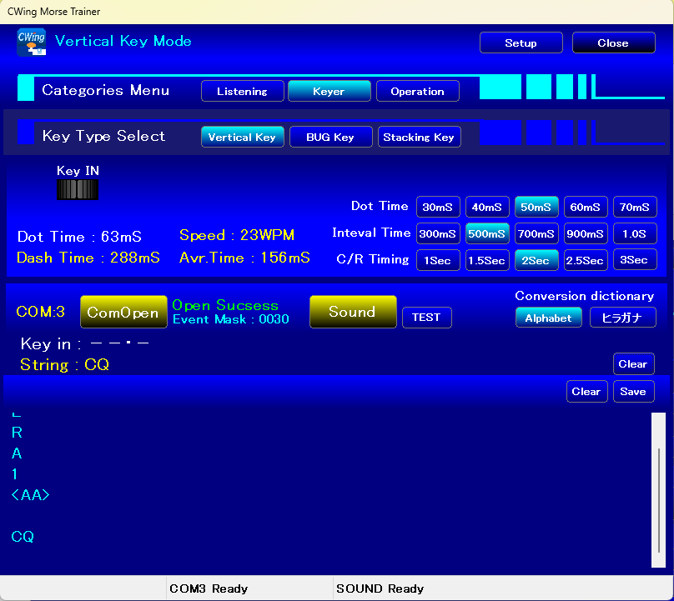Set Dot Time to 30mS
Screen dimensions: 674x601
coord(437,207)
